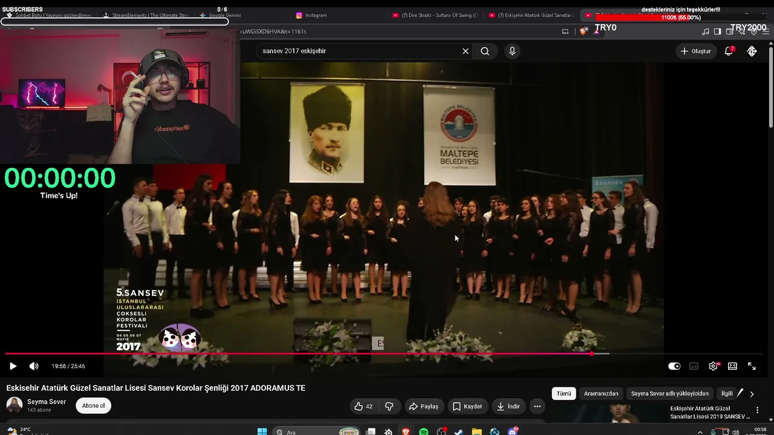Switch to the Google Gemini tab
The height and width of the screenshot is (435, 774).
pyautogui.click(x=243, y=15)
